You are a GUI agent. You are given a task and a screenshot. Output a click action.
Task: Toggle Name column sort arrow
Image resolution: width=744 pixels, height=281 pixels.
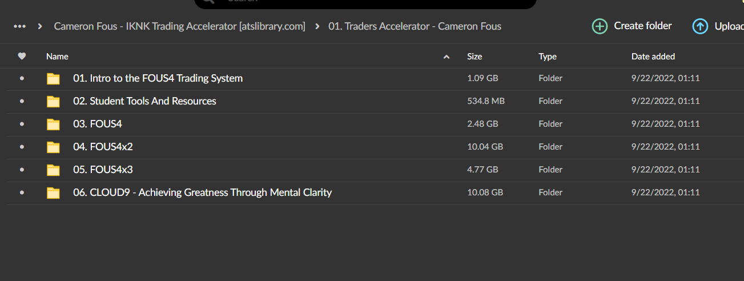tap(447, 57)
